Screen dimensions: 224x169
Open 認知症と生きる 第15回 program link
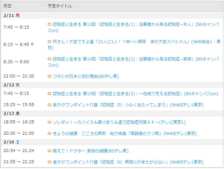[x=136, y=94]
